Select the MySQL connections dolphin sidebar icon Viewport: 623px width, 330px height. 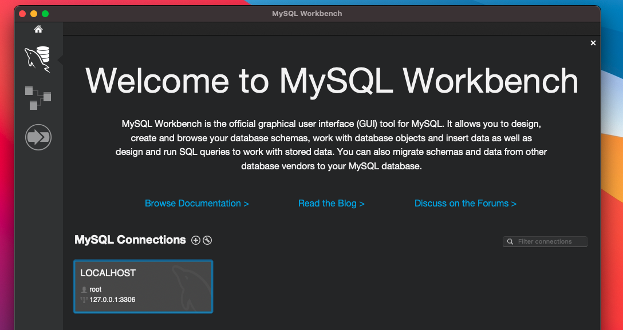tap(38, 59)
